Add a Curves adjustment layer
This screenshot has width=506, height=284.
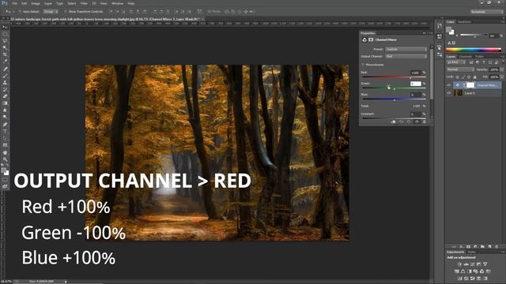pos(473,264)
